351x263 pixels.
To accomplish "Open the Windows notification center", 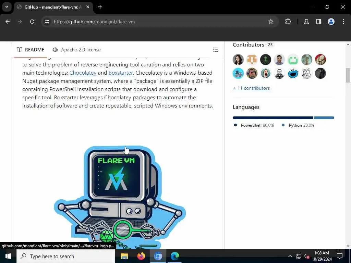I will (x=340, y=256).
